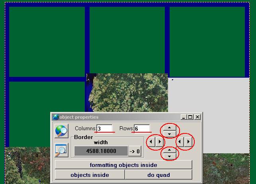This screenshot has height=184, width=256.
Task: Click the object properties title bar icon
Action: tap(56, 117)
